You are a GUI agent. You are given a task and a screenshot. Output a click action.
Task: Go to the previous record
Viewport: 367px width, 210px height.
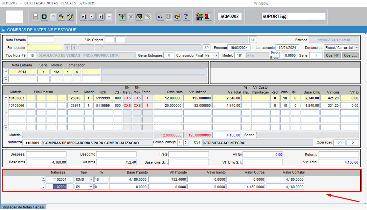(x=92, y=16)
